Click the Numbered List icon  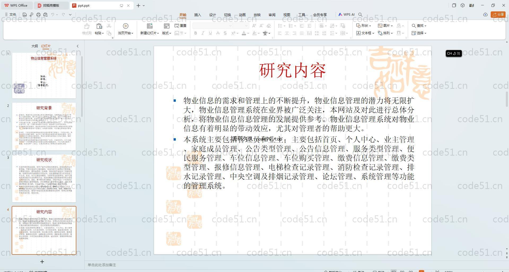(x=291, y=26)
